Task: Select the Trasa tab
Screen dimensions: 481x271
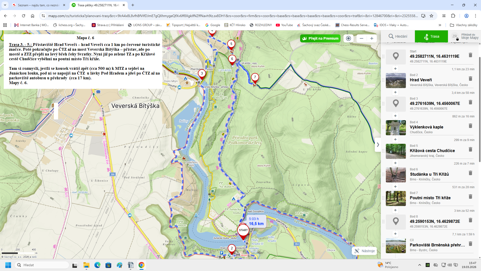Action: point(431,36)
